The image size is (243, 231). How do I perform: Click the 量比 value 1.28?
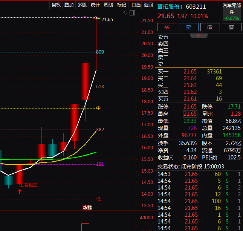pyautogui.click(x=236, y=114)
